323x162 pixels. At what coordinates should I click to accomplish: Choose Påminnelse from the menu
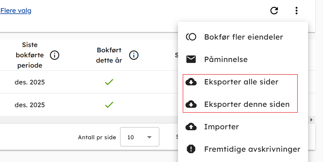(x=226, y=59)
